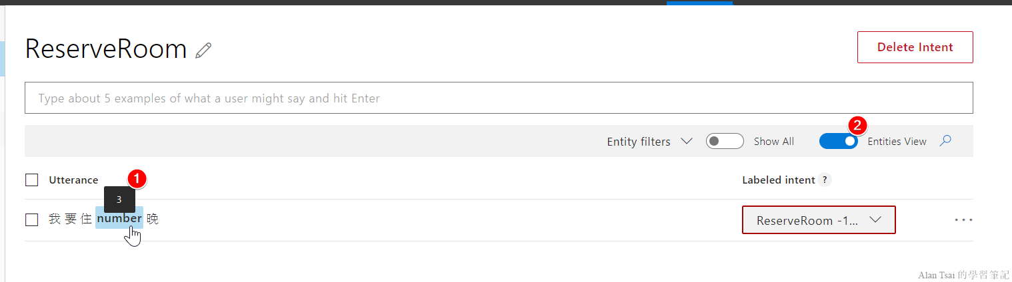Turn off the Entities View switch
This screenshot has width=1012, height=282.
pos(839,141)
